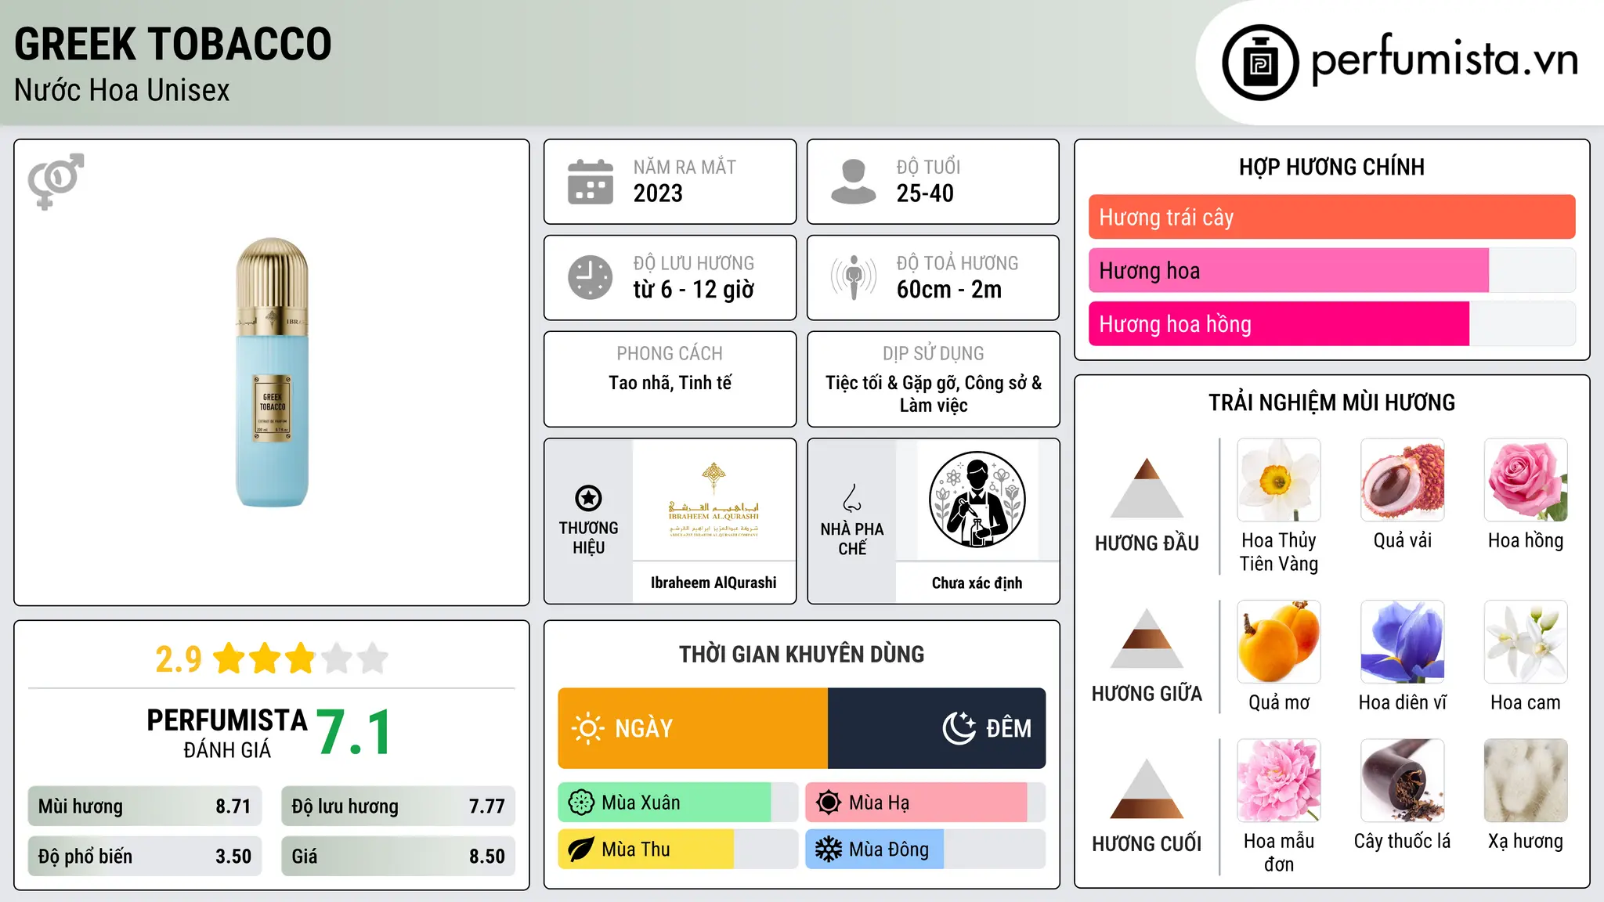1604x902 pixels.
Task: Click the Hoa mẫu đơn peony image
Action: tap(1279, 781)
